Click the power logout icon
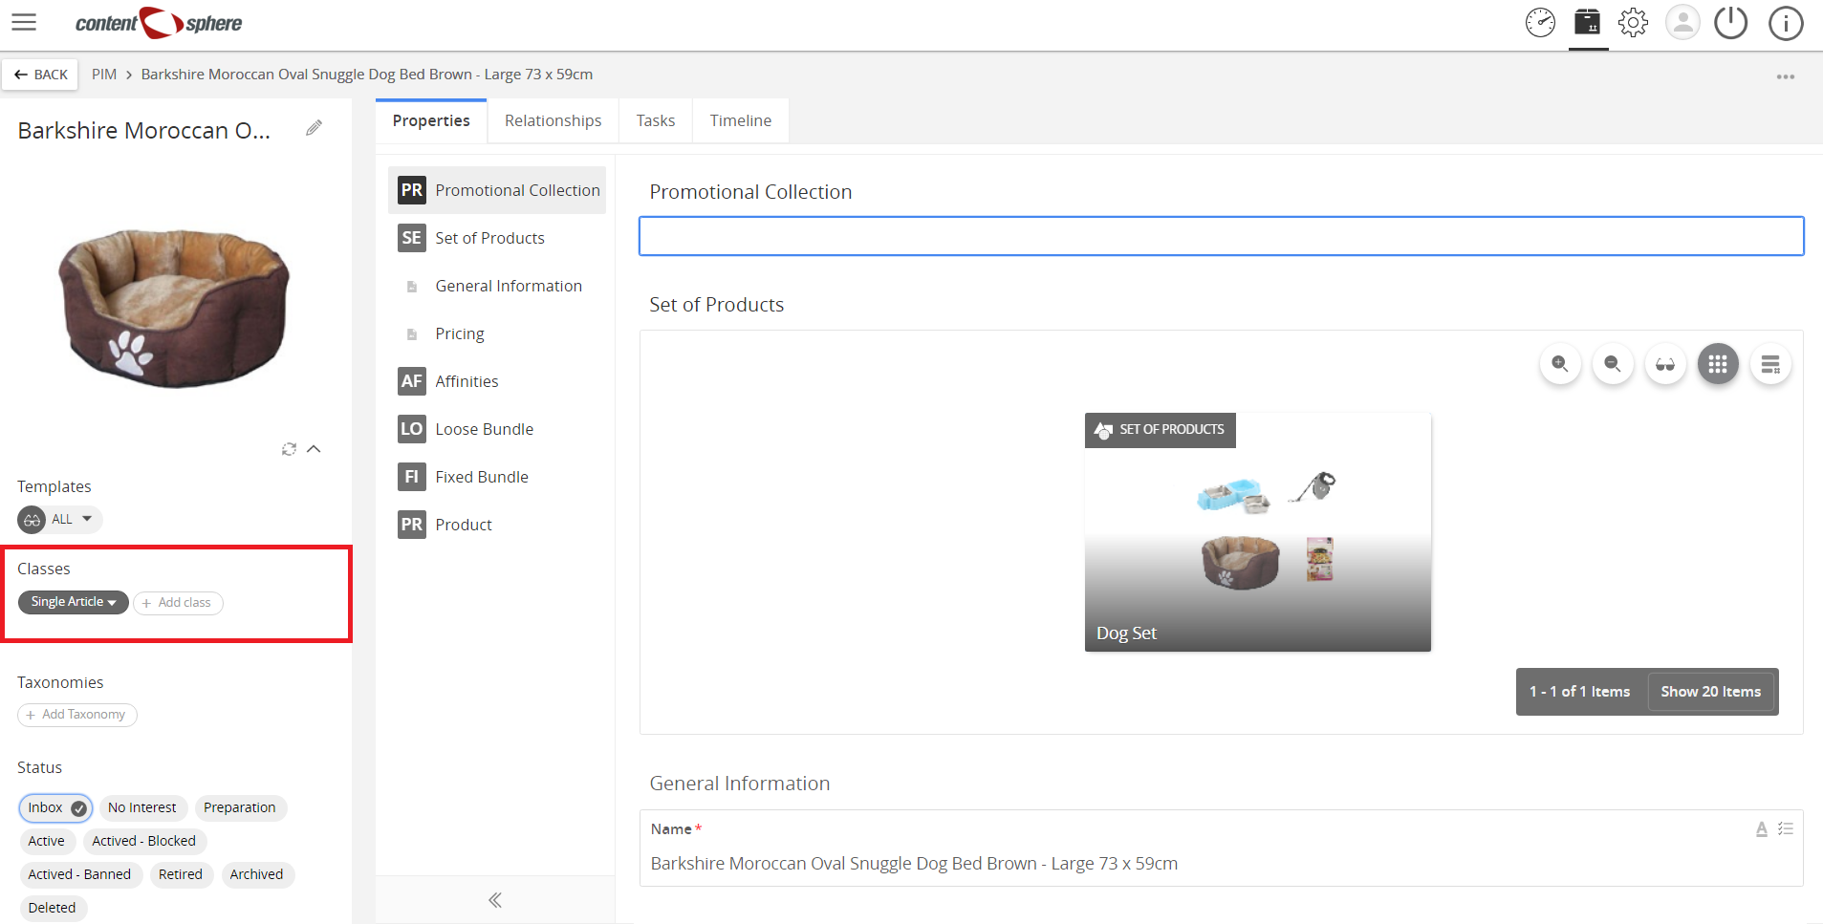Screen dimensions: 1823x924 (1730, 22)
